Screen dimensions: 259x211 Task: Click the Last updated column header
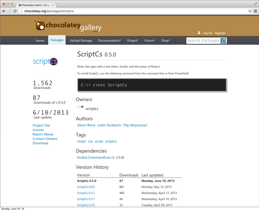point(152,175)
